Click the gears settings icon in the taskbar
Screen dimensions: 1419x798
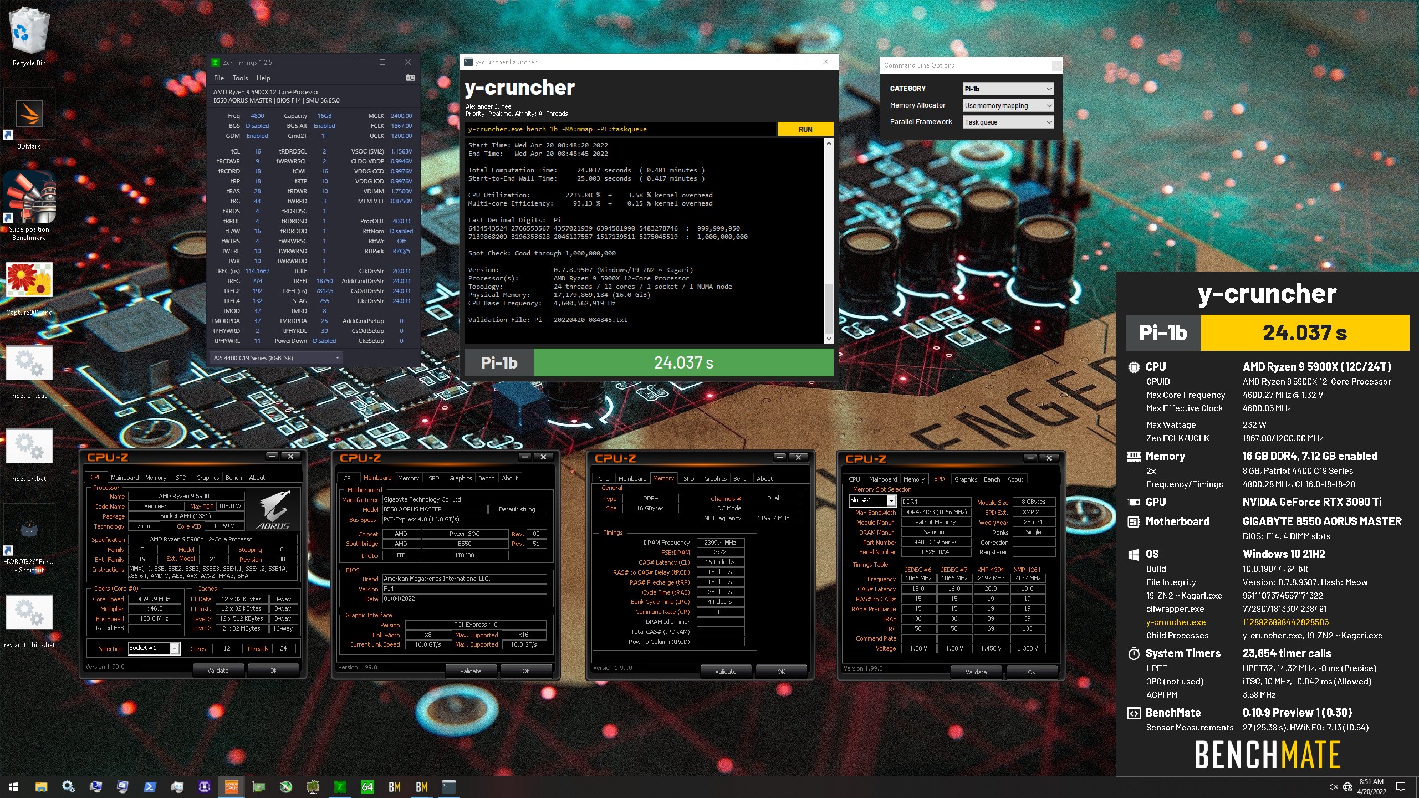68,786
